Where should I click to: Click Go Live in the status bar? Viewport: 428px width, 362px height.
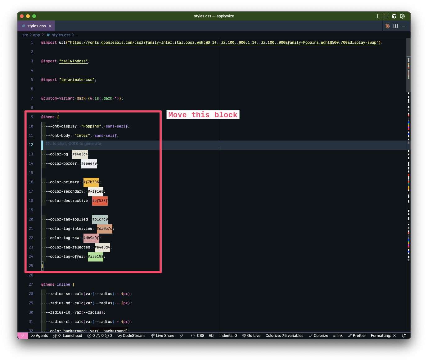pos(251,335)
